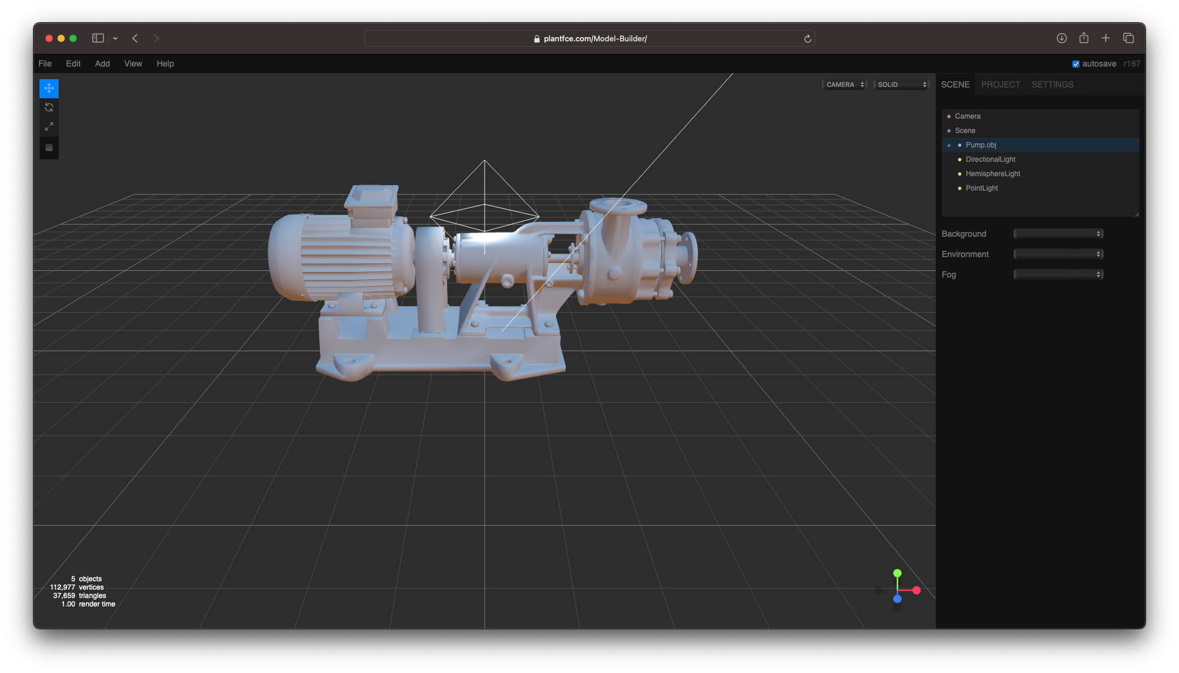1179x673 pixels.
Task: Switch to the SETTINGS tab
Action: click(1052, 84)
